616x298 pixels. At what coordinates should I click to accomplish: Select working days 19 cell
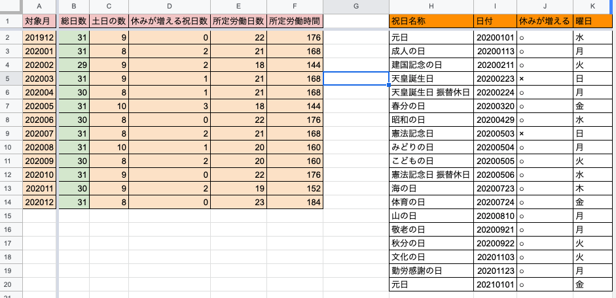click(238, 189)
